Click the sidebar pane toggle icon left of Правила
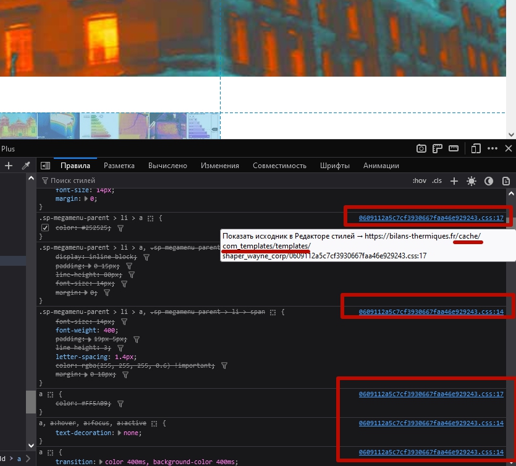Viewport: 516px width, 466px height. click(x=45, y=166)
